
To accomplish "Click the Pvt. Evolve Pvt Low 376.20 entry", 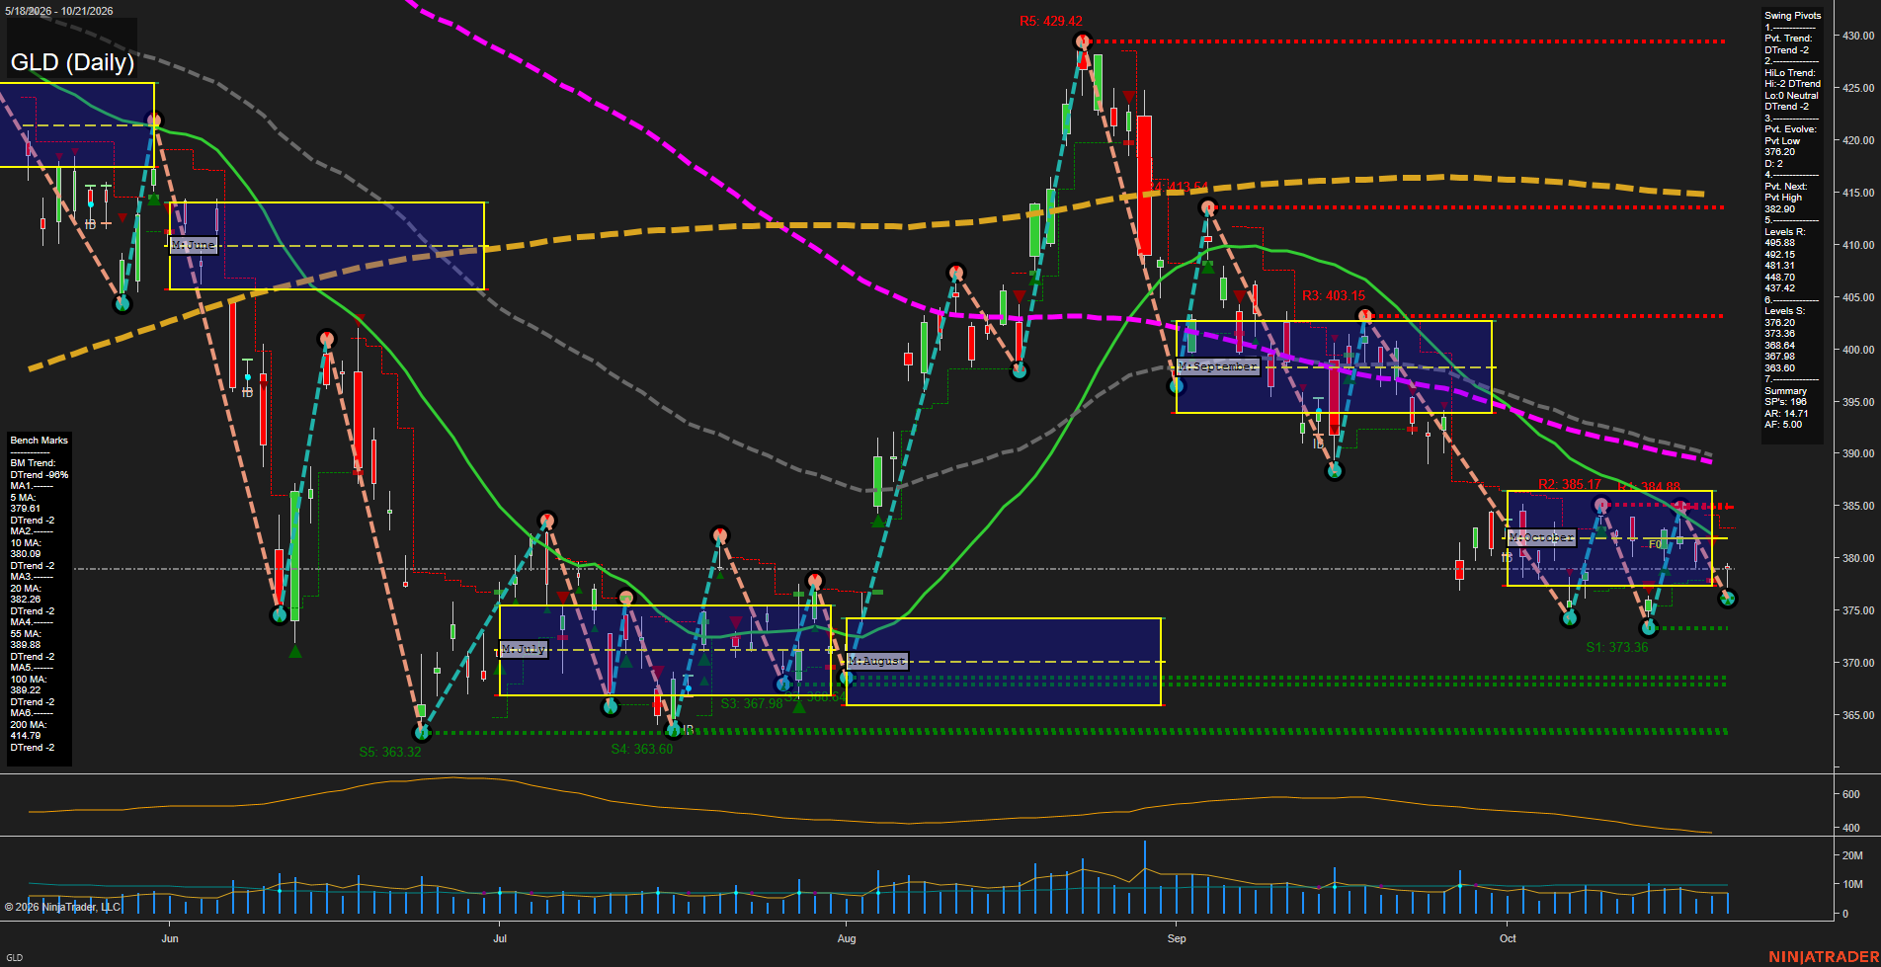I will 1790,140.
